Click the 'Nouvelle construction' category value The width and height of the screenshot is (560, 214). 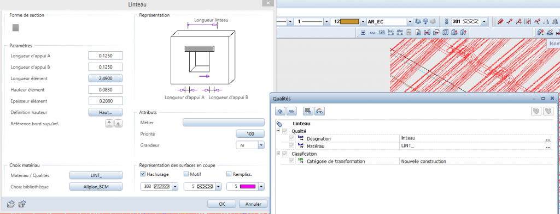(x=424, y=161)
